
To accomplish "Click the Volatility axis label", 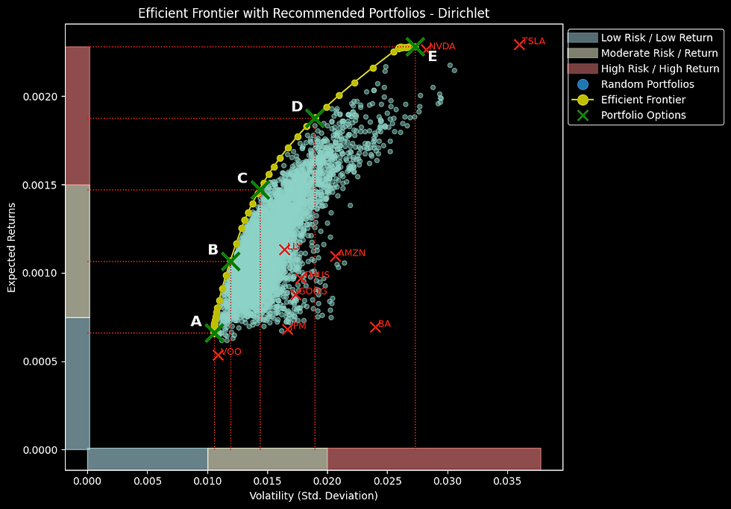I will pyautogui.click(x=313, y=495).
